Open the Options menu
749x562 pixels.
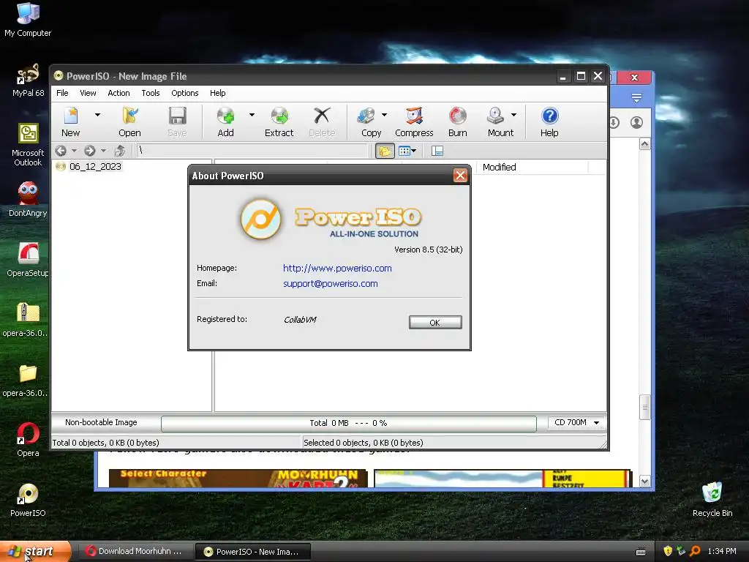pyautogui.click(x=185, y=93)
